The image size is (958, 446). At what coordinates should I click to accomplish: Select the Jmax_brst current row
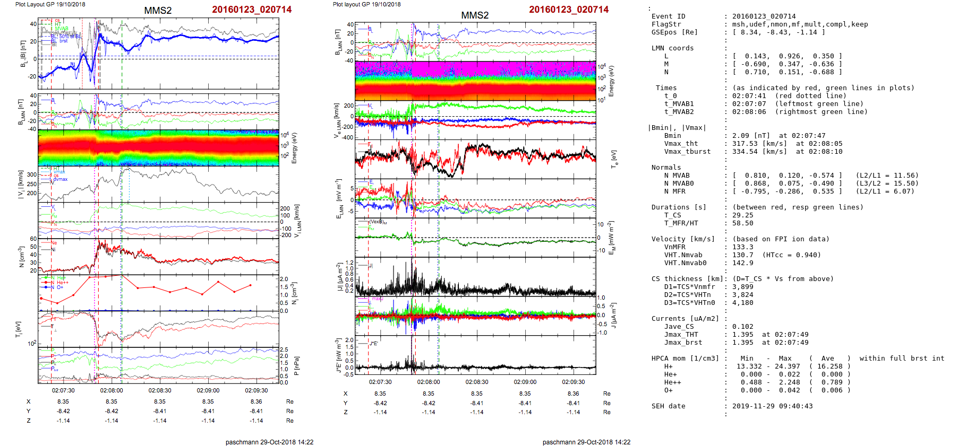[x=730, y=343]
